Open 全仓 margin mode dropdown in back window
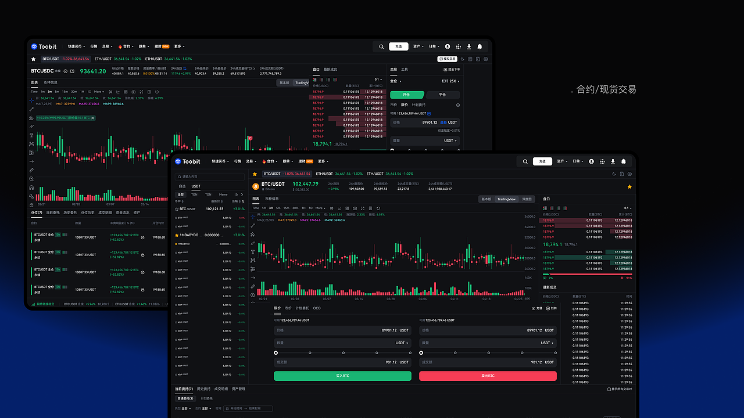The width and height of the screenshot is (744, 418). (395, 81)
